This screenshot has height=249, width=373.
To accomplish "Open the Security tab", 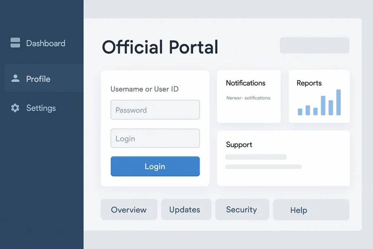I will pos(242,210).
